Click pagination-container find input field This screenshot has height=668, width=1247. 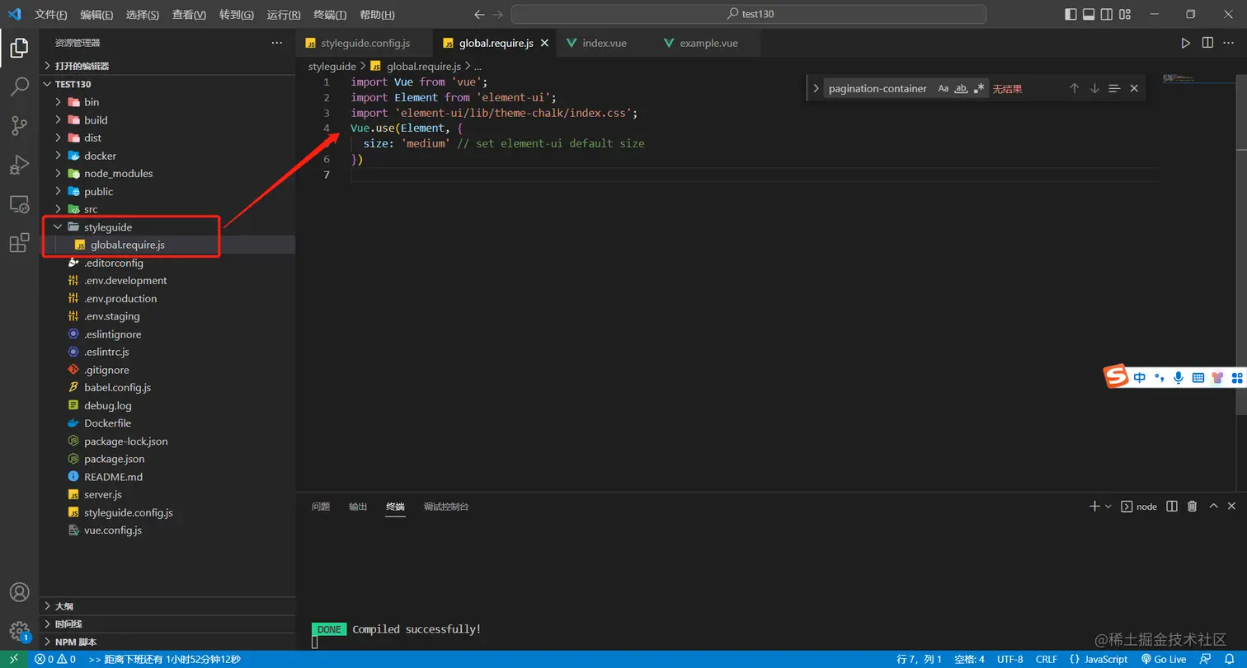pyautogui.click(x=878, y=88)
